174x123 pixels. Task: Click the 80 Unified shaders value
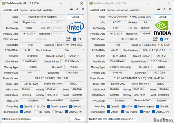pyautogui.click(x=32, y=56)
